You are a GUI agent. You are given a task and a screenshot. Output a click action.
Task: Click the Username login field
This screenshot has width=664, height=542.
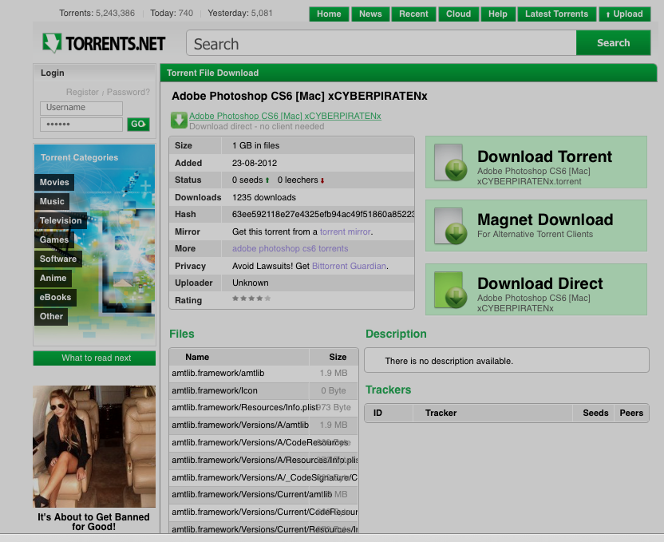pos(81,108)
